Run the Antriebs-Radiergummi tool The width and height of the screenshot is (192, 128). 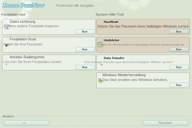85,67
